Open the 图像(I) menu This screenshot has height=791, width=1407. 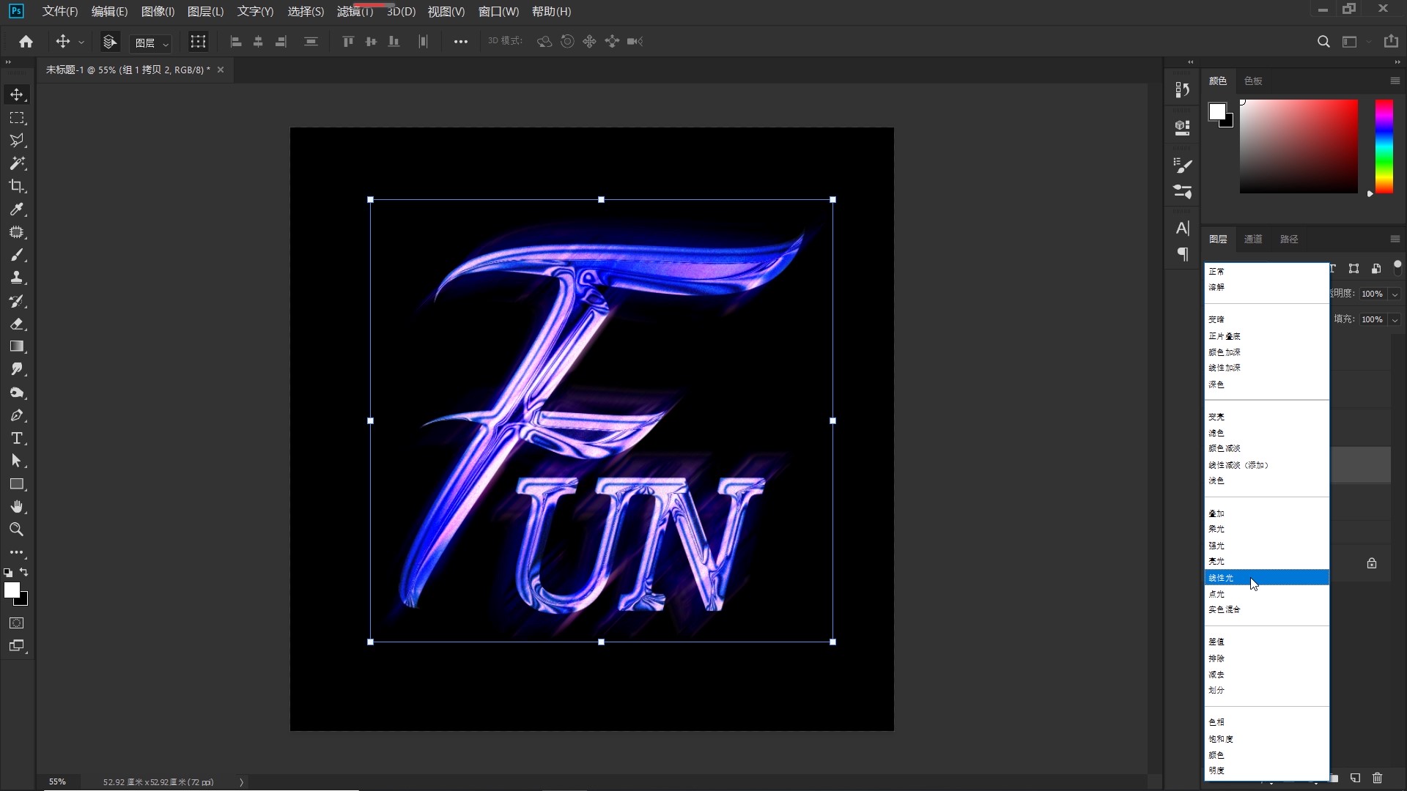[158, 12]
